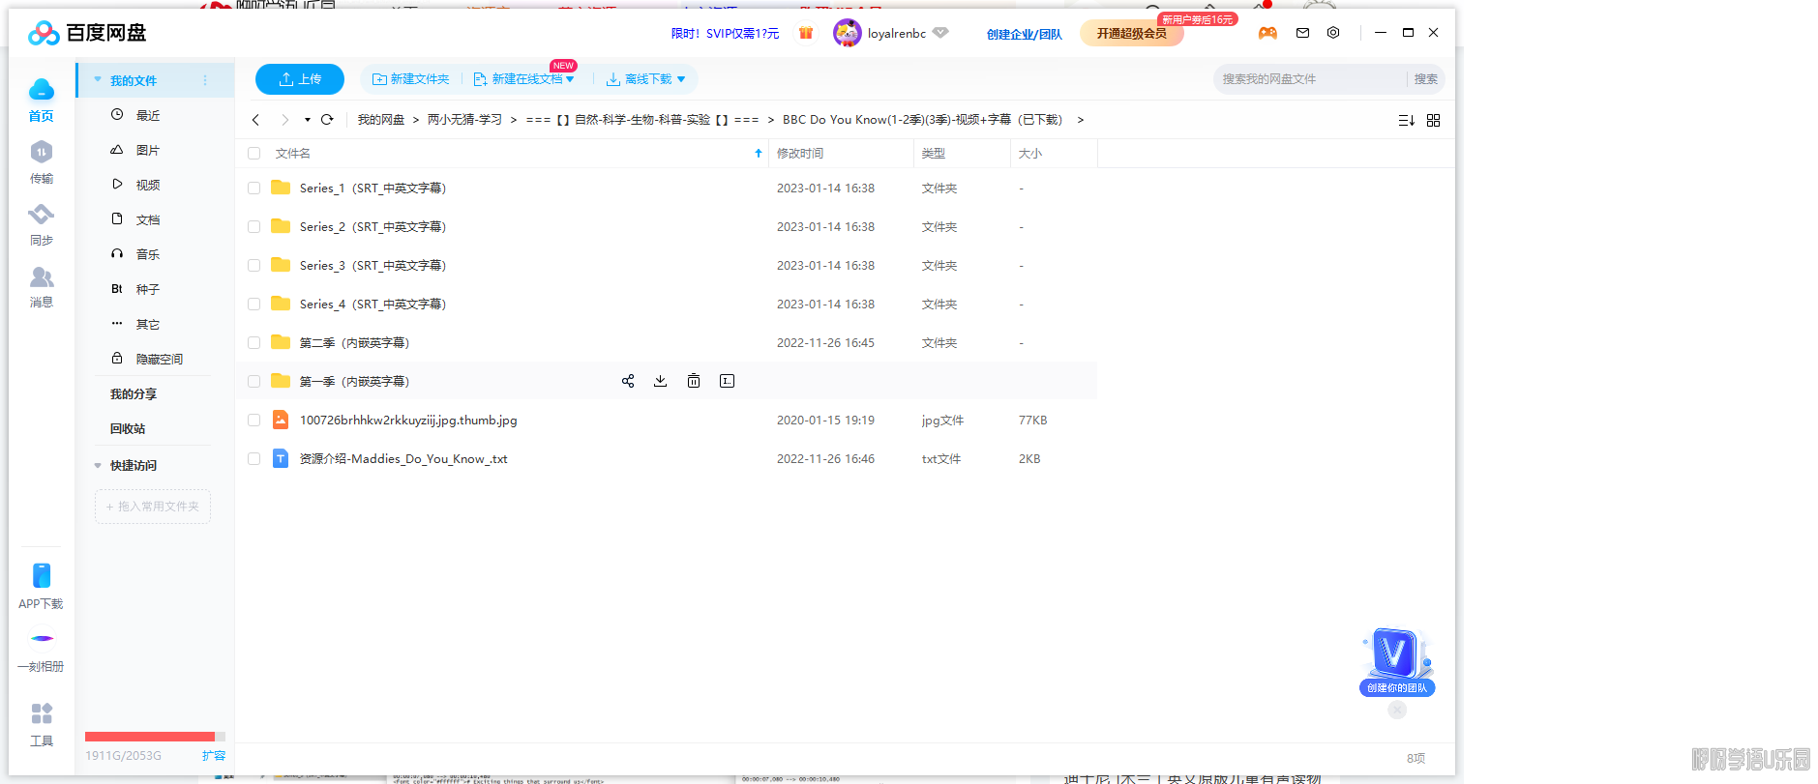Screen dimensions: 1818x784
Task: Click the storage usage bar
Action: (x=155, y=737)
